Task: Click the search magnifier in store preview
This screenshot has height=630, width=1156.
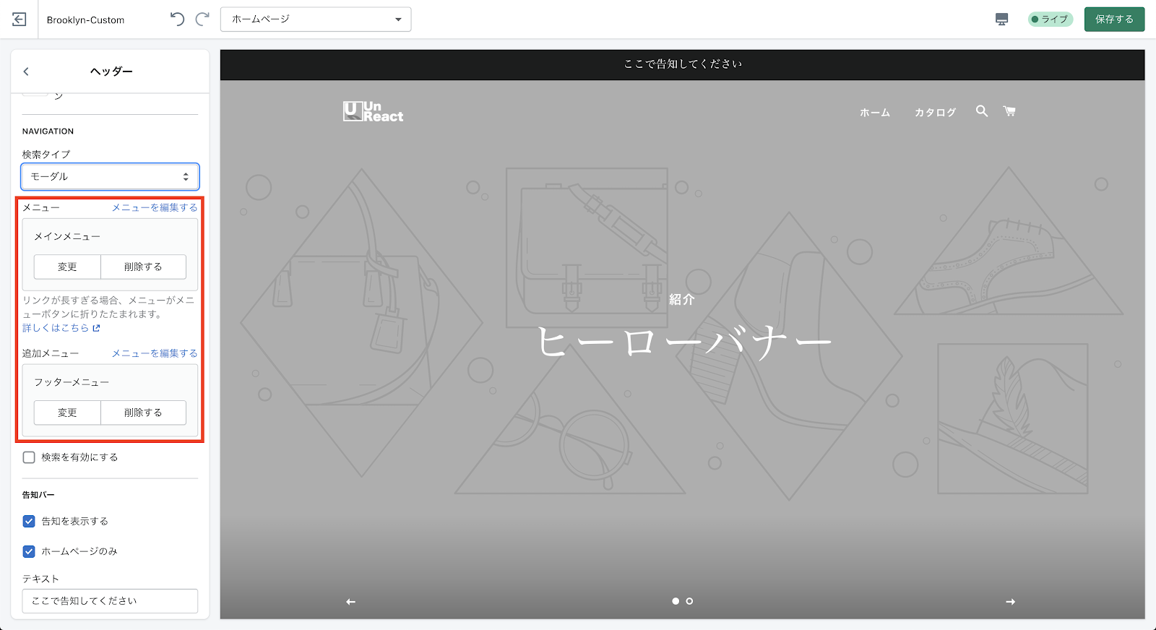Action: (981, 111)
